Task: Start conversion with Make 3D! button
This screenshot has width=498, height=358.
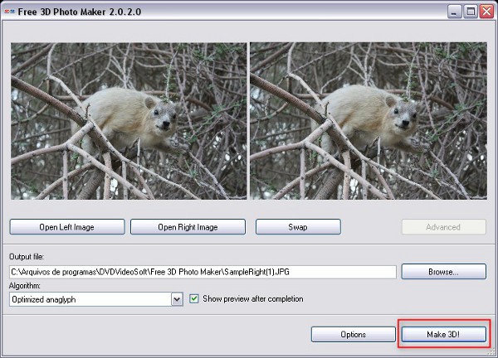Action: (444, 334)
